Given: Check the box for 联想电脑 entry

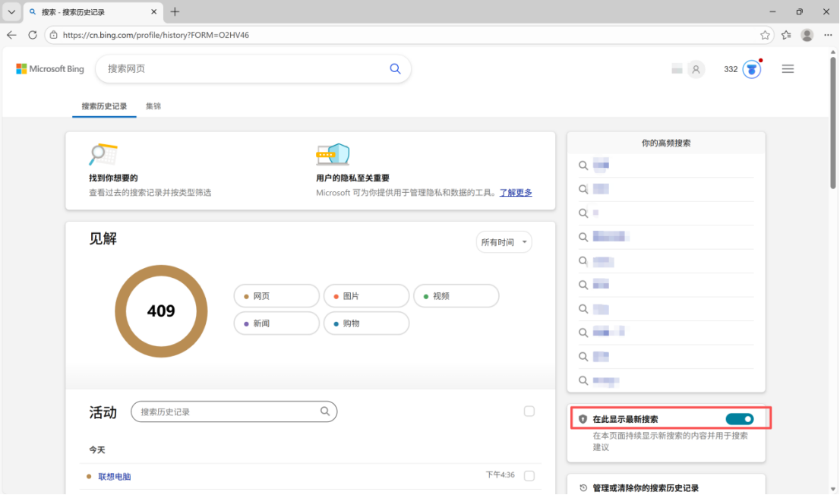Looking at the screenshot, I should pyautogui.click(x=529, y=476).
